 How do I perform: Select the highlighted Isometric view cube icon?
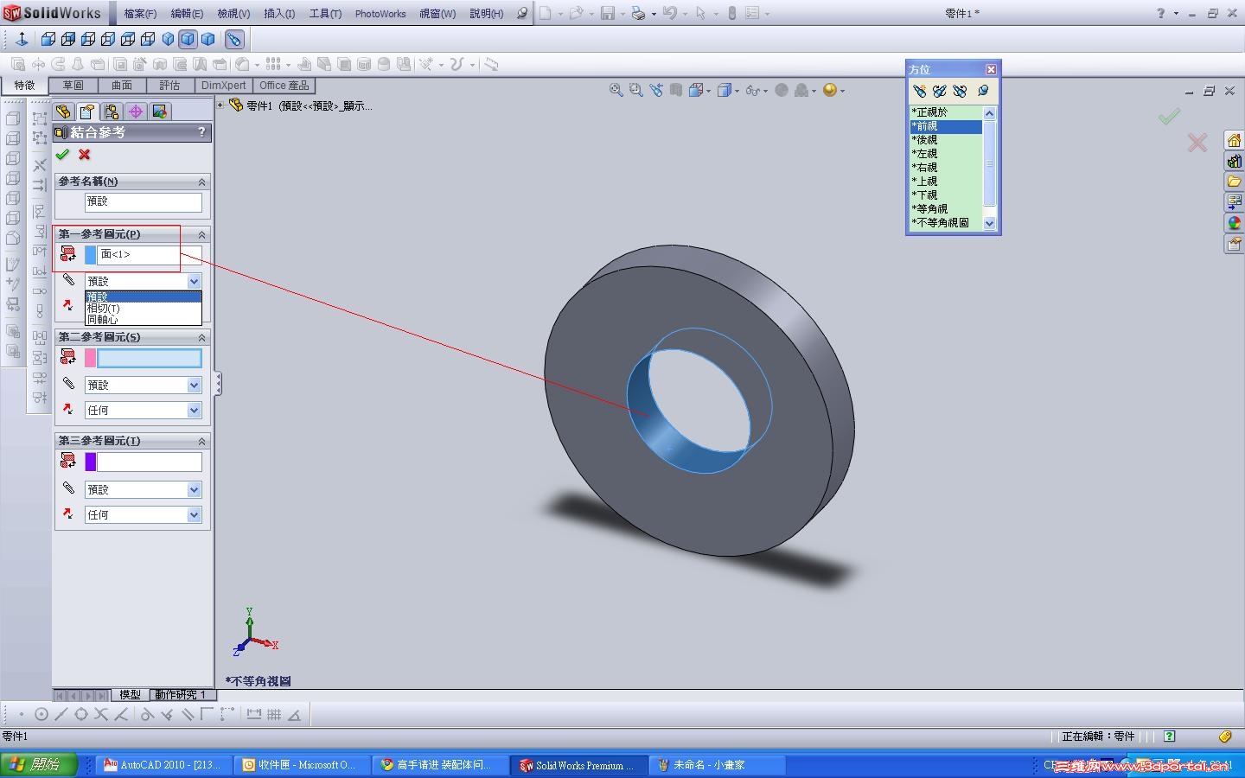(188, 39)
